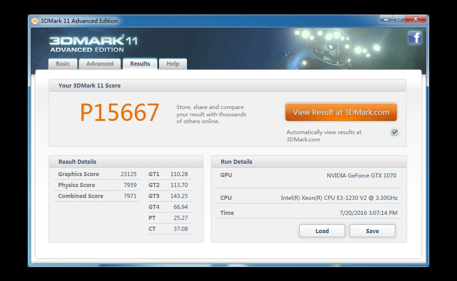Click the Combined Score label

(80, 196)
